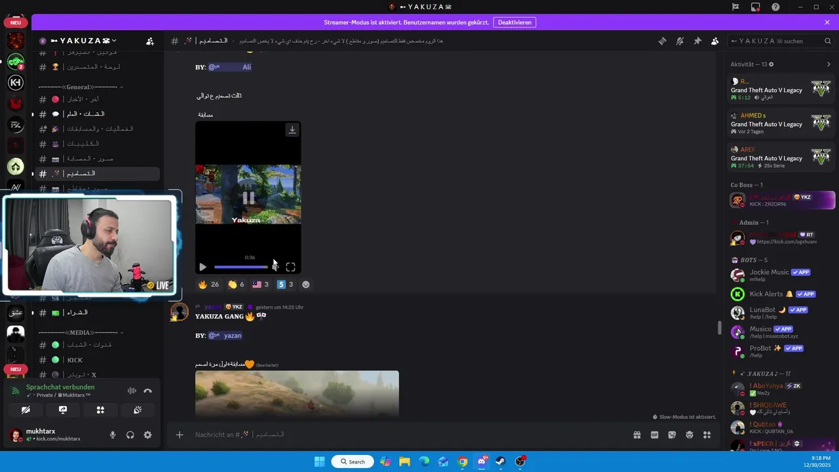This screenshot has height=472, width=839.
Task: Toggle channel notification bell in header
Action: coord(680,41)
